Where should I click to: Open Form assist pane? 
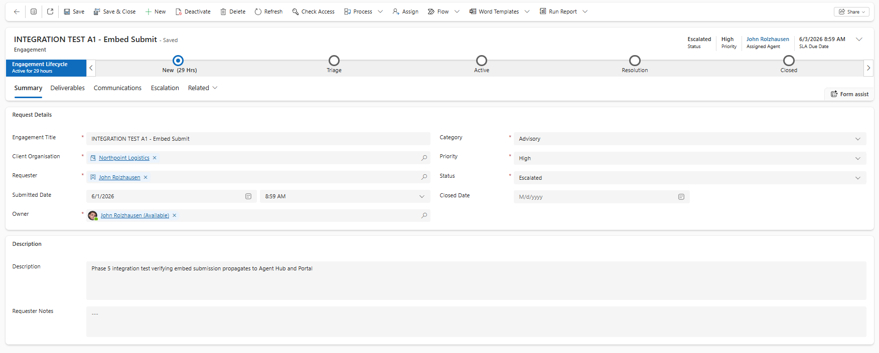tap(849, 94)
